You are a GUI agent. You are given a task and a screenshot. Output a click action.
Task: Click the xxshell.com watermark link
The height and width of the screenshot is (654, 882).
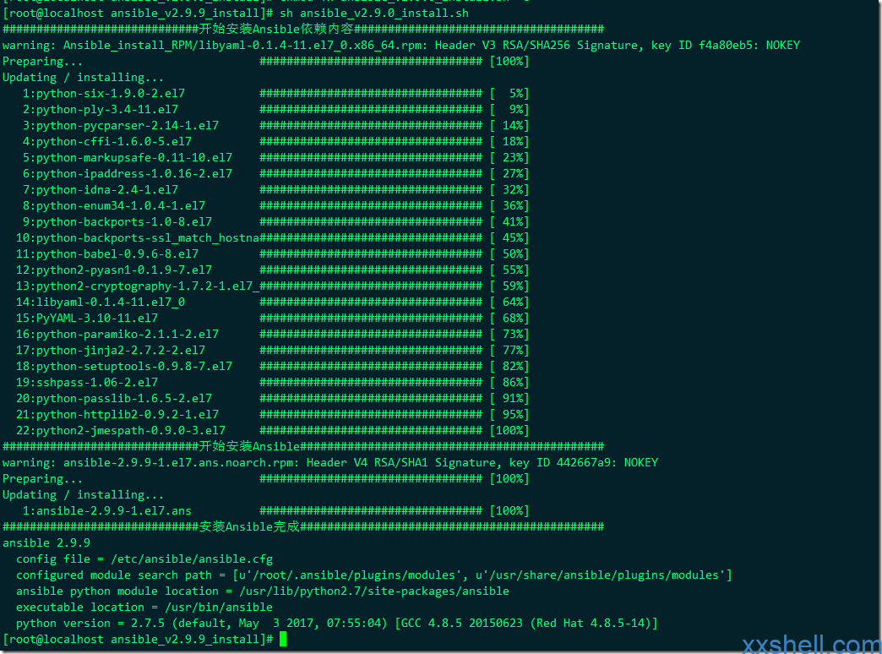coord(811,644)
